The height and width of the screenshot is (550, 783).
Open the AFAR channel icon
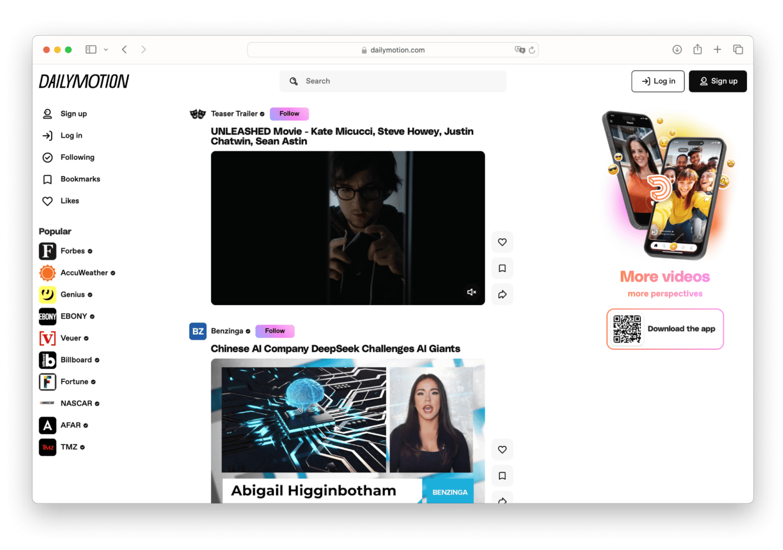[47, 426]
